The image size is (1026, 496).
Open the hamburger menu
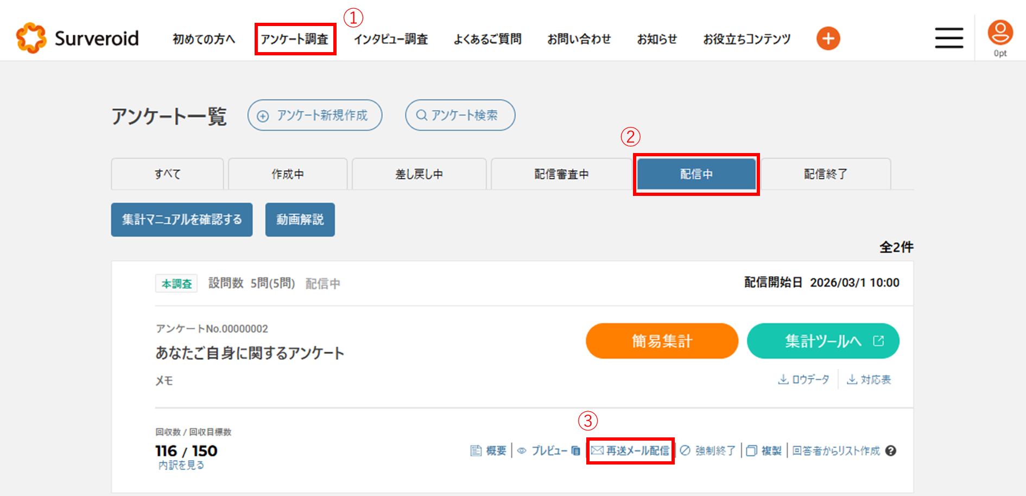948,38
